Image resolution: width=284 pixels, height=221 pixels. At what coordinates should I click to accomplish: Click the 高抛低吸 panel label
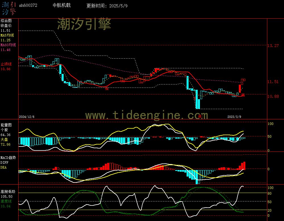click(x=8, y=192)
